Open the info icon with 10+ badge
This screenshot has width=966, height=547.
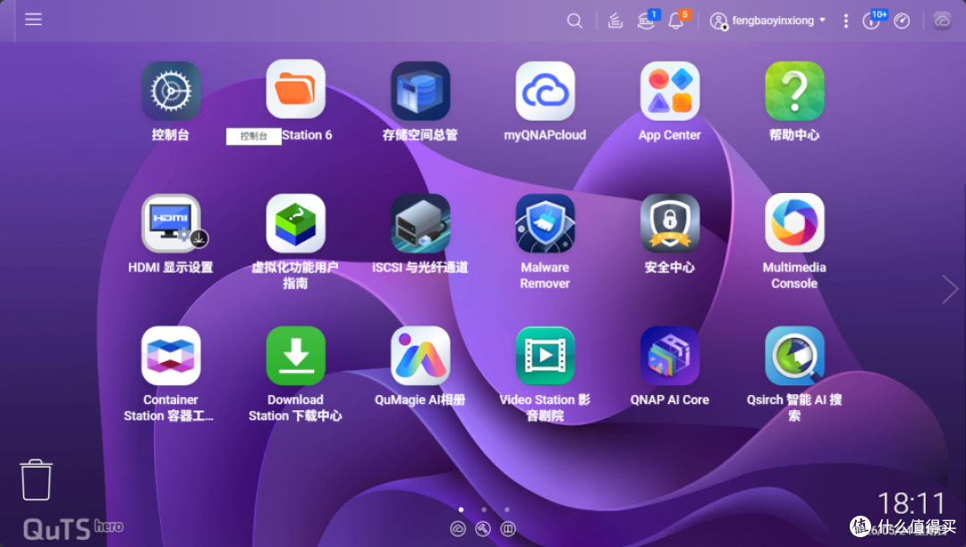pos(871,21)
